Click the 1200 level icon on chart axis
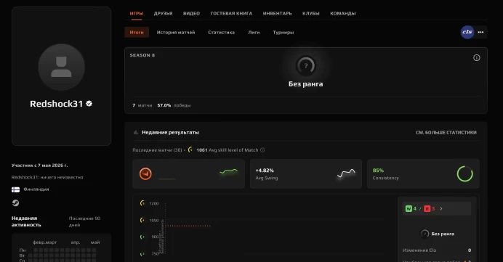 pyautogui.click(x=142, y=203)
